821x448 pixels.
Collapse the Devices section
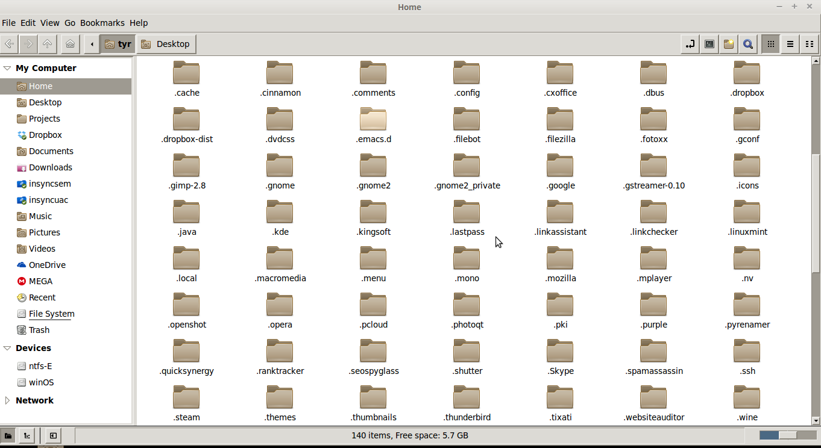(x=7, y=348)
